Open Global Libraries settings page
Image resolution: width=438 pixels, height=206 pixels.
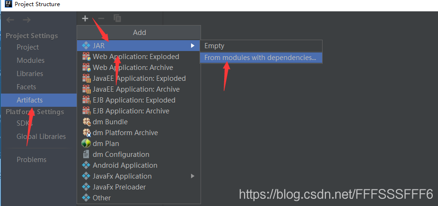41,136
